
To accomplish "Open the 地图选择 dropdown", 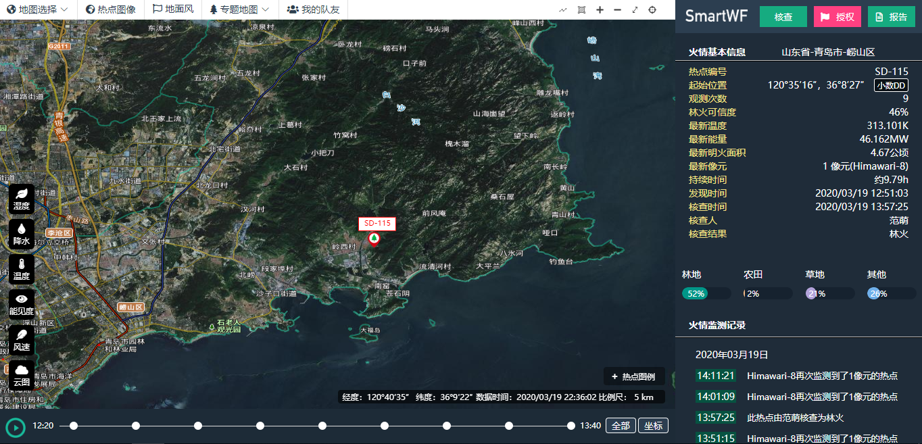I will tap(38, 9).
